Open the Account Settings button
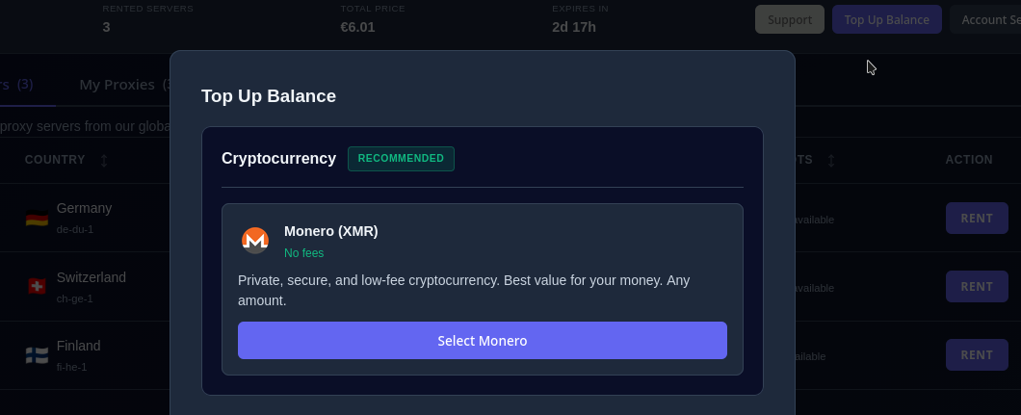1021x415 pixels. tap(987, 19)
